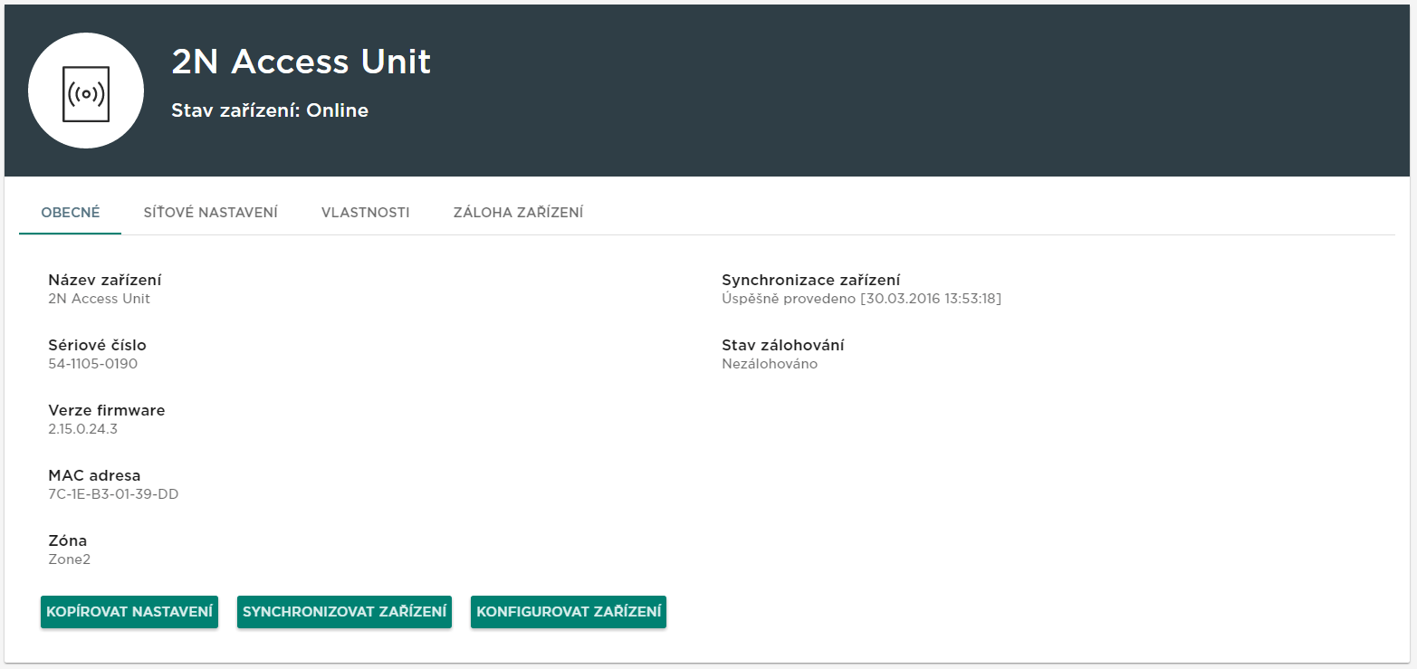Switch to the Obecné tab

(x=71, y=213)
